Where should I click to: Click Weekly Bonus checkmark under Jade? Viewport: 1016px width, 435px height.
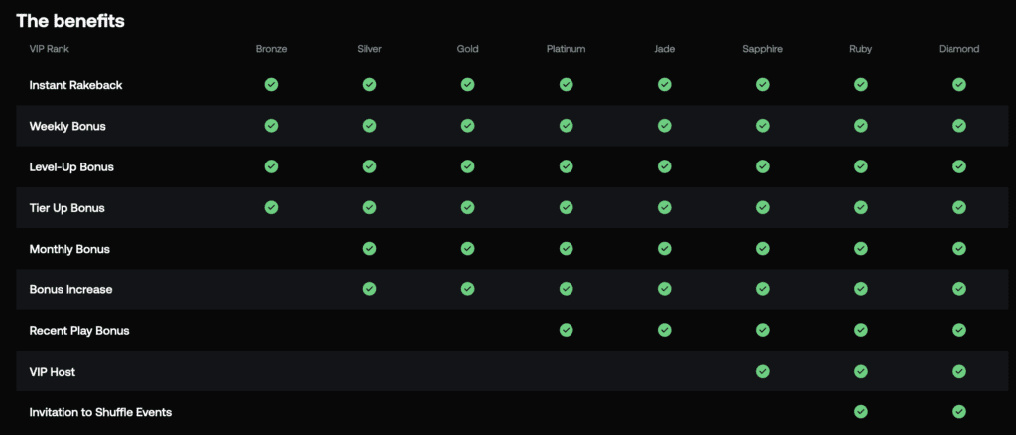click(x=664, y=126)
